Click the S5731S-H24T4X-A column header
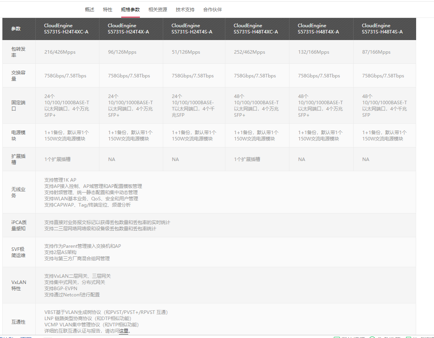 pos(129,29)
